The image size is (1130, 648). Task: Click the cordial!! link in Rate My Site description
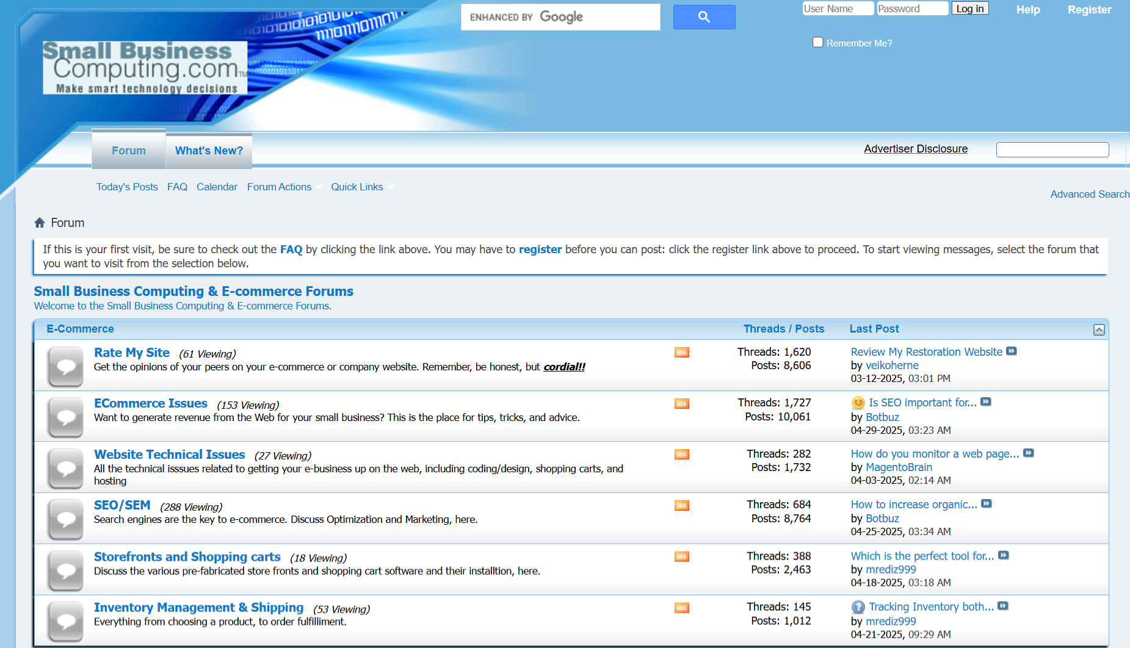coord(564,367)
